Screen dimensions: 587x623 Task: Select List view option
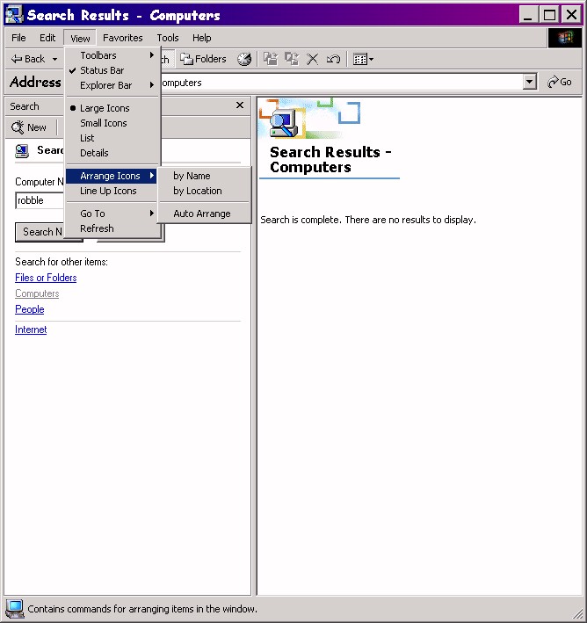click(x=112, y=138)
